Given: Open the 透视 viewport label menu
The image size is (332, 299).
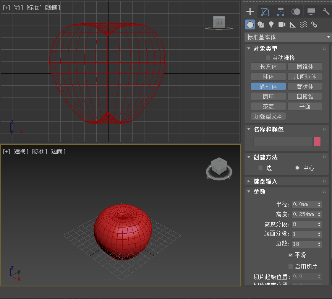Looking at the screenshot, I should [21, 151].
